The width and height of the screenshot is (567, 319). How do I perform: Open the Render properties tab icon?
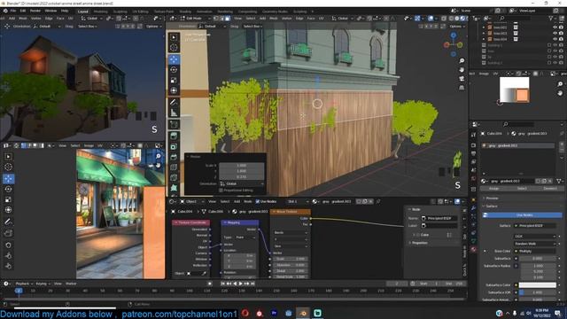[x=473, y=145]
